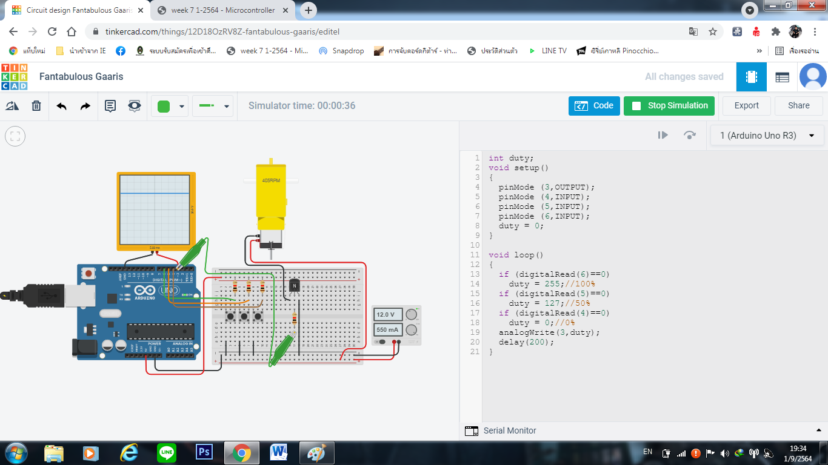The width and height of the screenshot is (828, 465).
Task: Turn the power supply current knob
Action: (x=412, y=330)
